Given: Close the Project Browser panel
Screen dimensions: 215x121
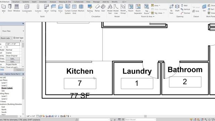Looking at the screenshot, I should click(x=23, y=74).
